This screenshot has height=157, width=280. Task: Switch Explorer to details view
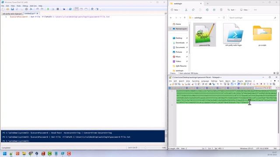274,73
